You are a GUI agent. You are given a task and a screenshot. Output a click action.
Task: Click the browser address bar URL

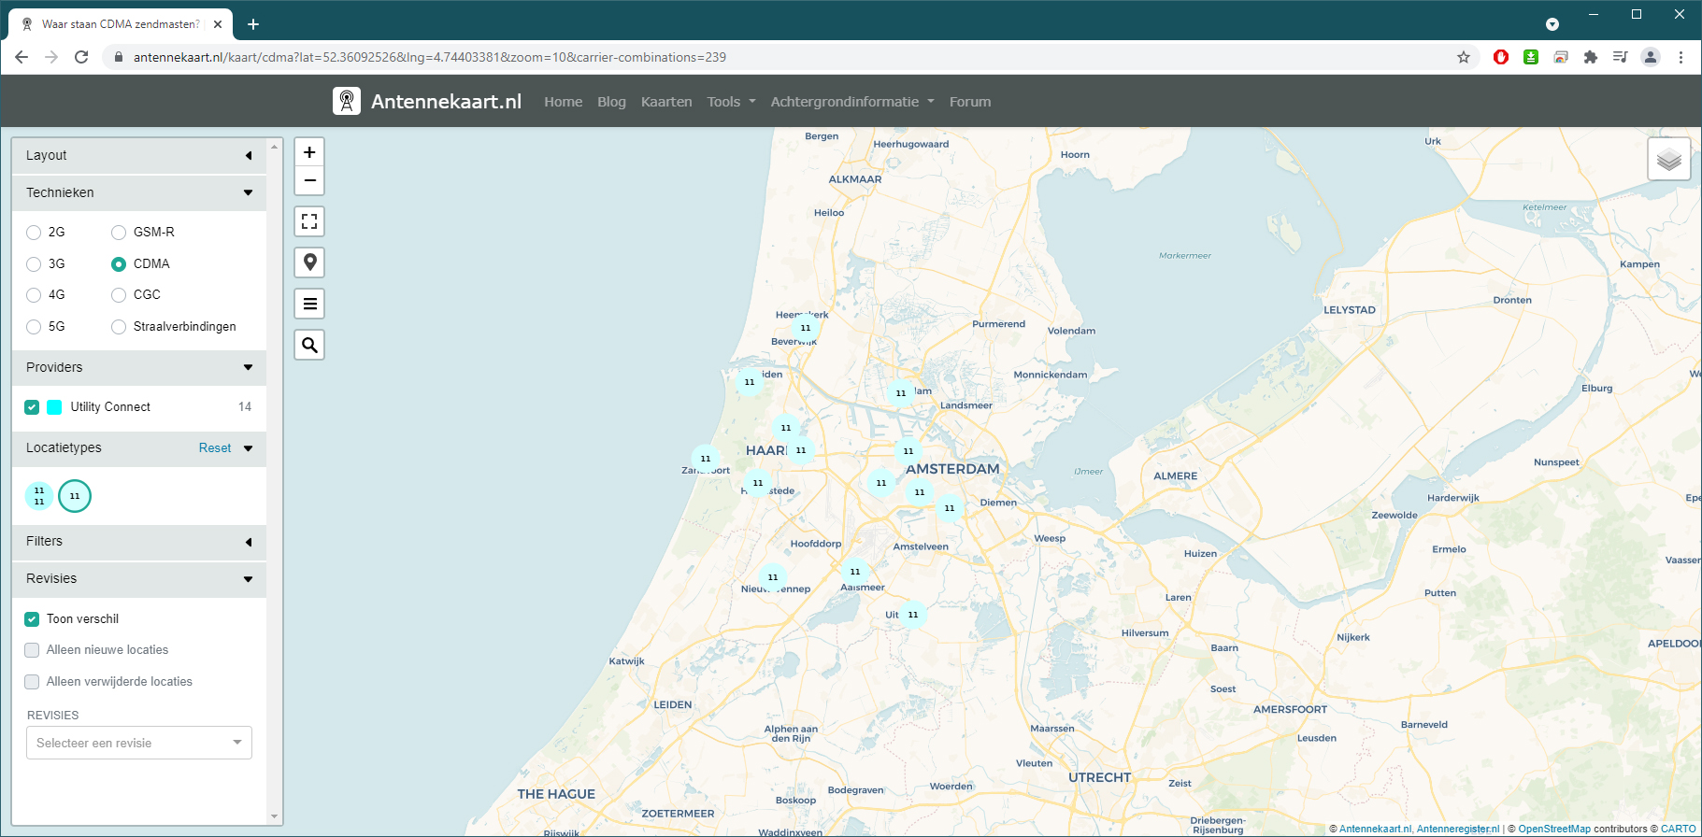[x=430, y=57]
